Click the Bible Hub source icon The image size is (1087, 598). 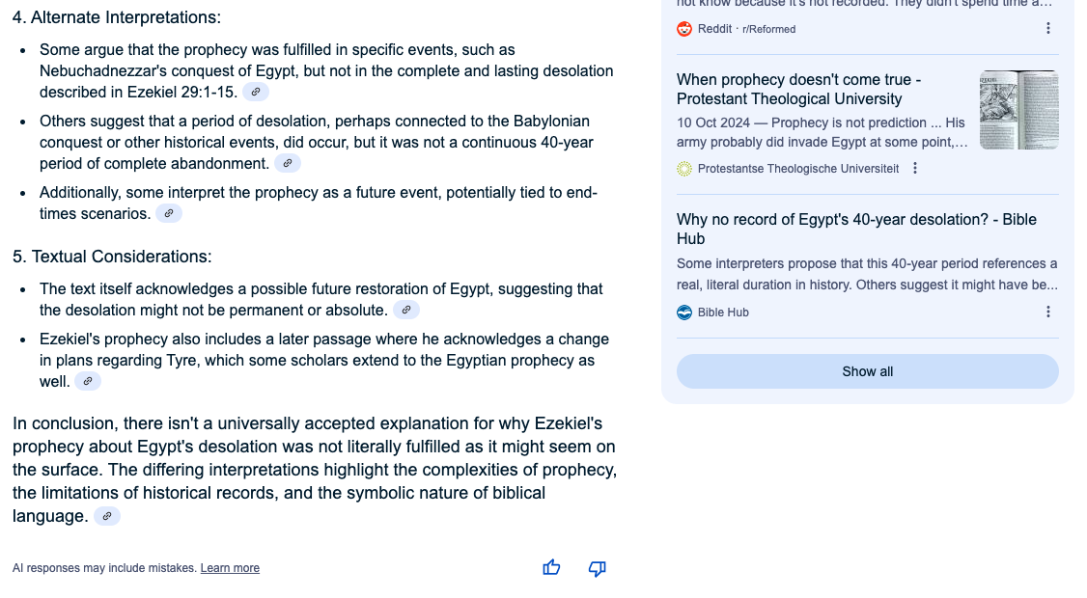684,313
